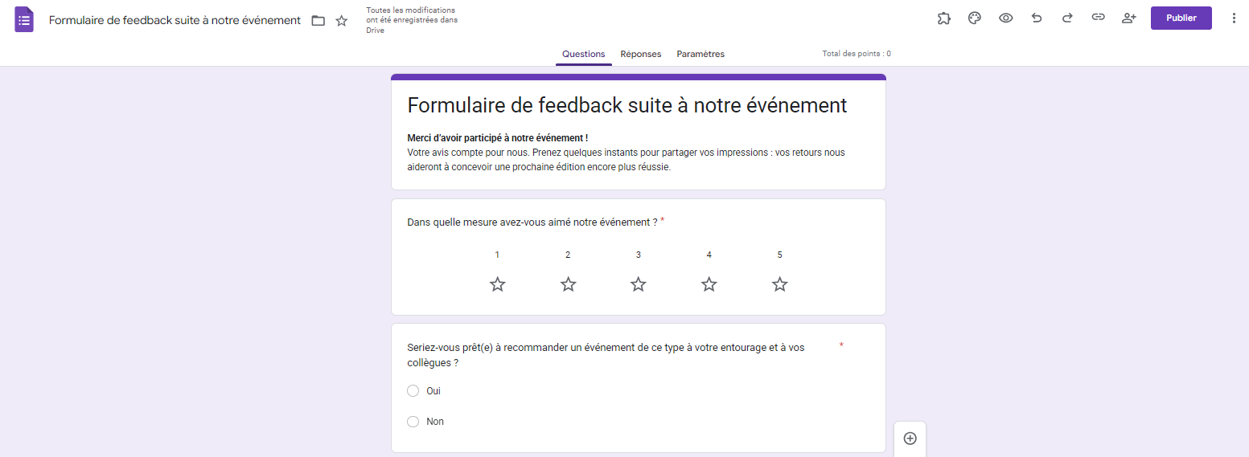Star this form
This screenshot has height=457, width=1249.
342,20
